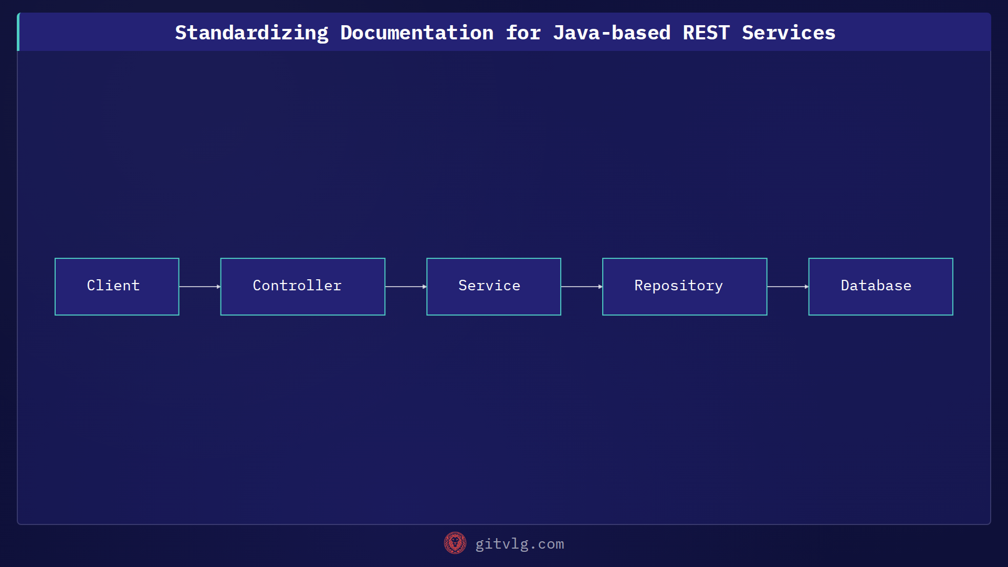This screenshot has width=1008, height=567.
Task: Click the Standardizing Documentation title text
Action: coord(505,33)
